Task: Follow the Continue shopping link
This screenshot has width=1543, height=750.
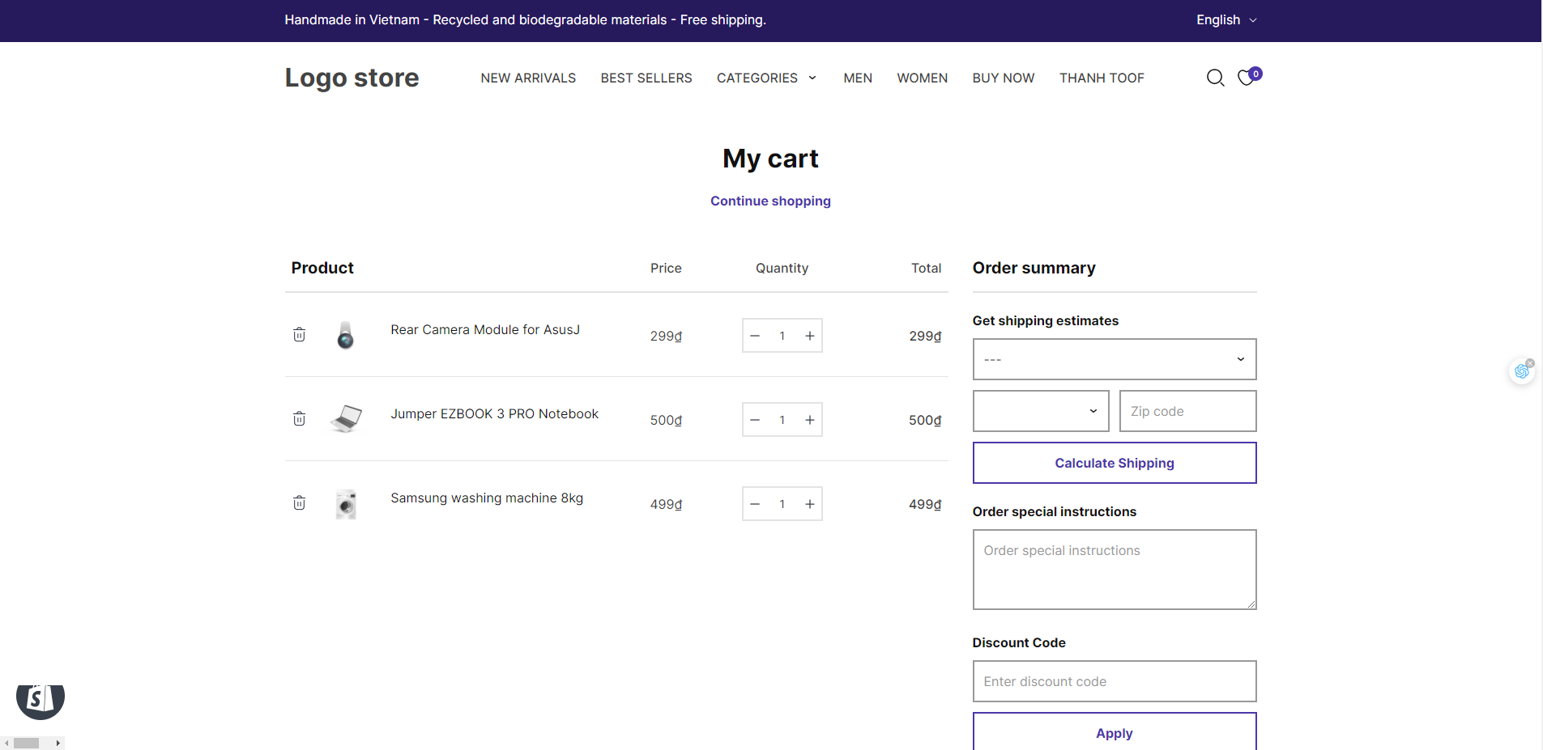Action: click(770, 201)
